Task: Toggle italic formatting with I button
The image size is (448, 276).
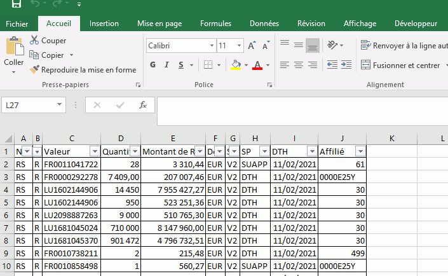Action: 167,66
